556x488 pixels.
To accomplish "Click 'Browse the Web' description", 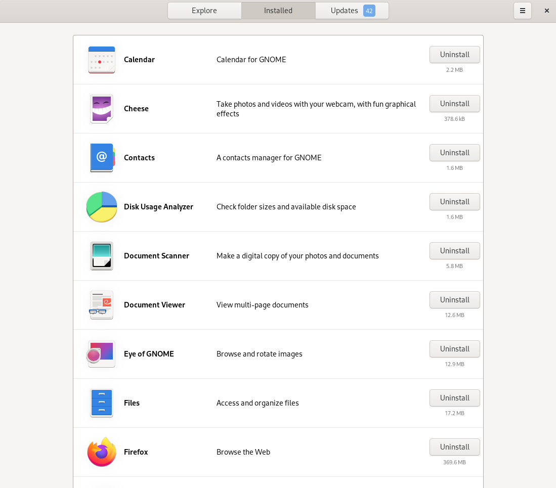I will coord(243,452).
